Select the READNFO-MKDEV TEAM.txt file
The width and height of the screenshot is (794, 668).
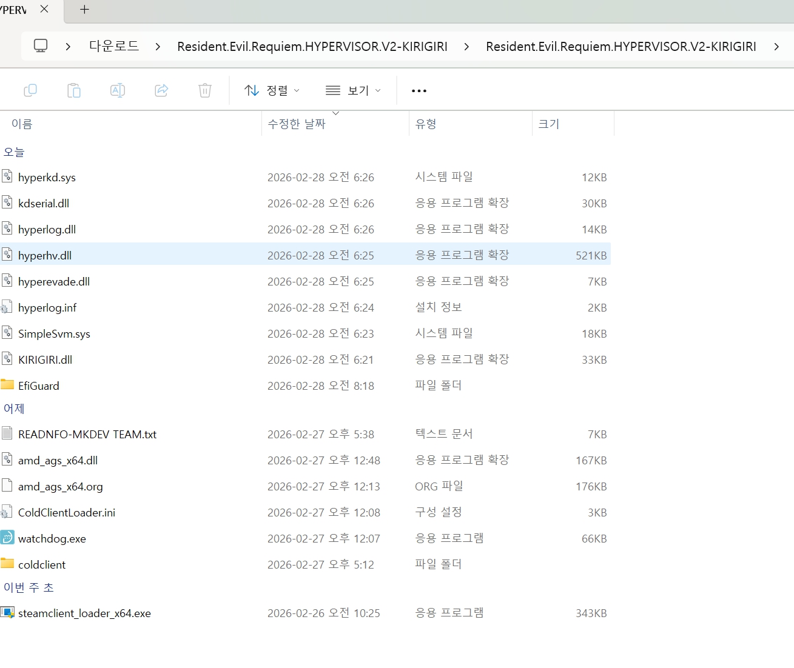tap(87, 434)
